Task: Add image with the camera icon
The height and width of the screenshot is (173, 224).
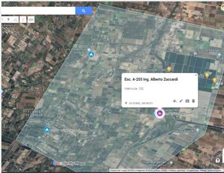Action: tap(187, 101)
